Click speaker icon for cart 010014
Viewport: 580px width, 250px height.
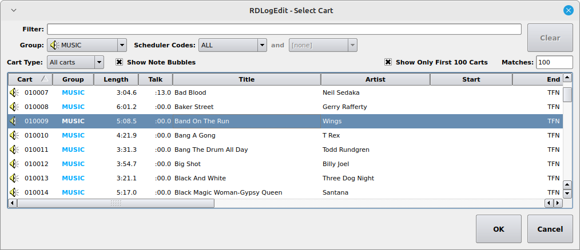[14, 192]
